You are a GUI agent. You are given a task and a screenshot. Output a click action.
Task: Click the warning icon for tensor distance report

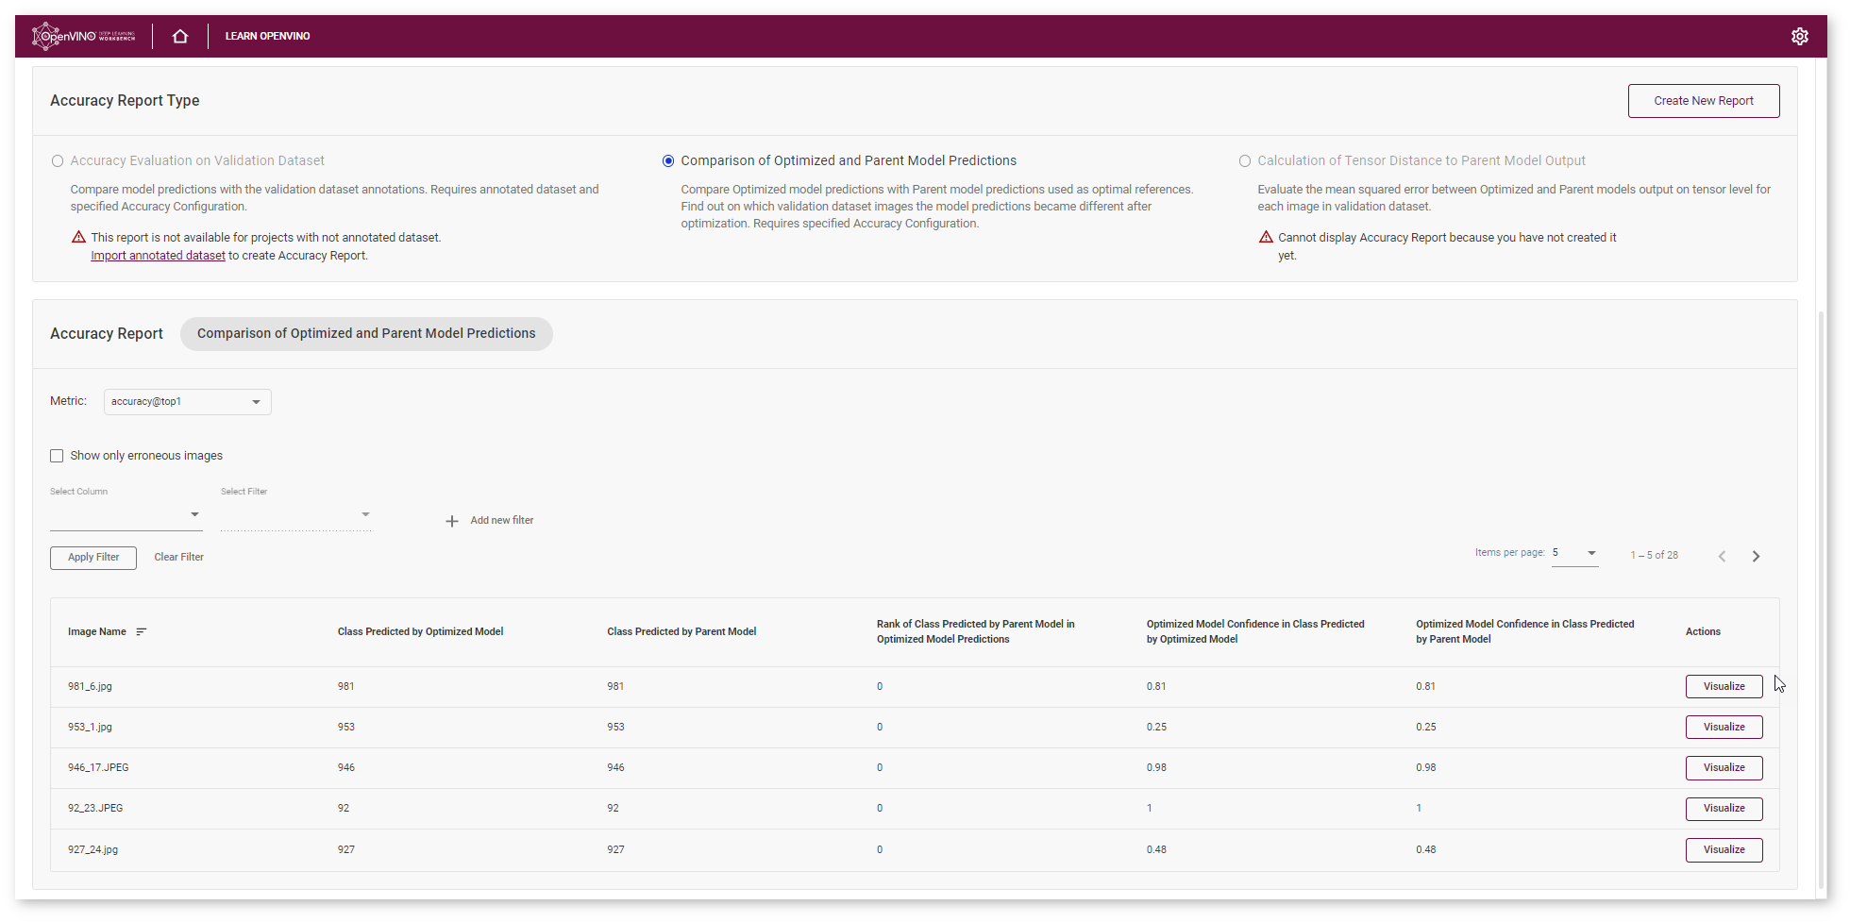click(x=1266, y=237)
